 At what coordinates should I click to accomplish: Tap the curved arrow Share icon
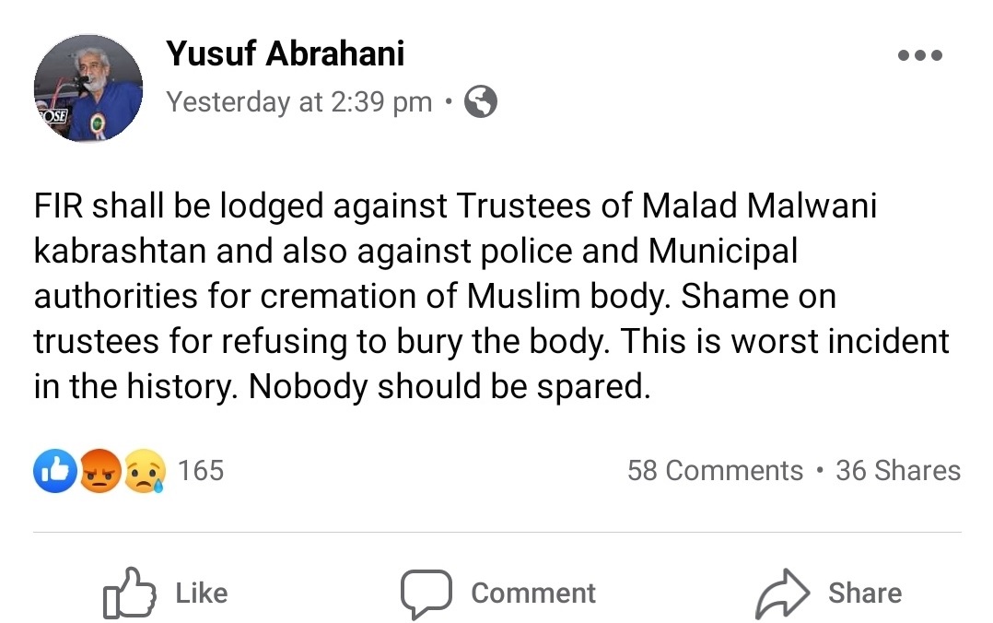tap(782, 593)
